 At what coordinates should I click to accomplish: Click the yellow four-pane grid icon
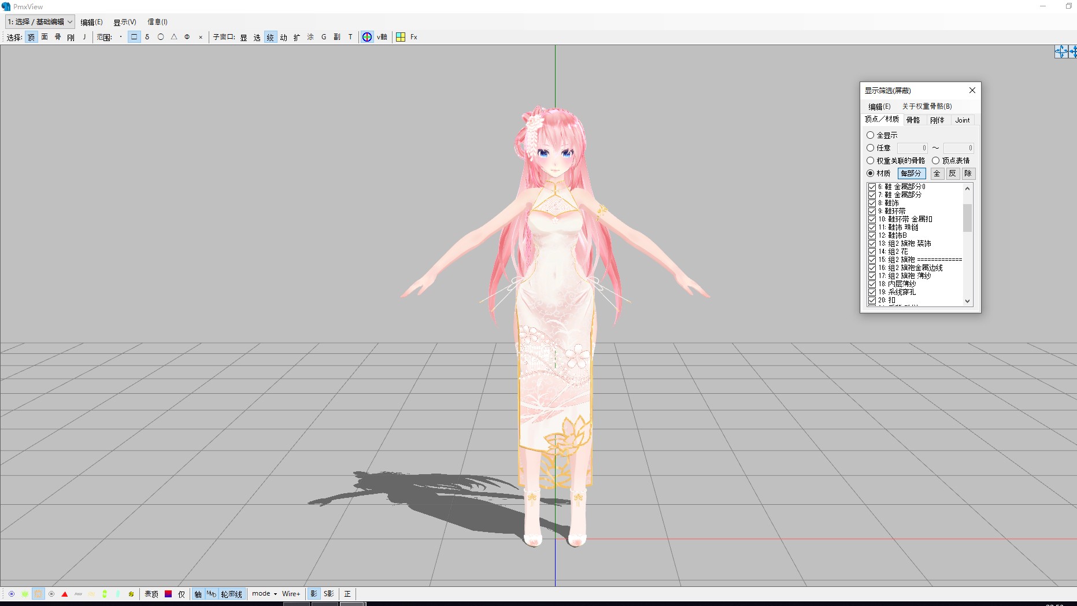coord(401,37)
